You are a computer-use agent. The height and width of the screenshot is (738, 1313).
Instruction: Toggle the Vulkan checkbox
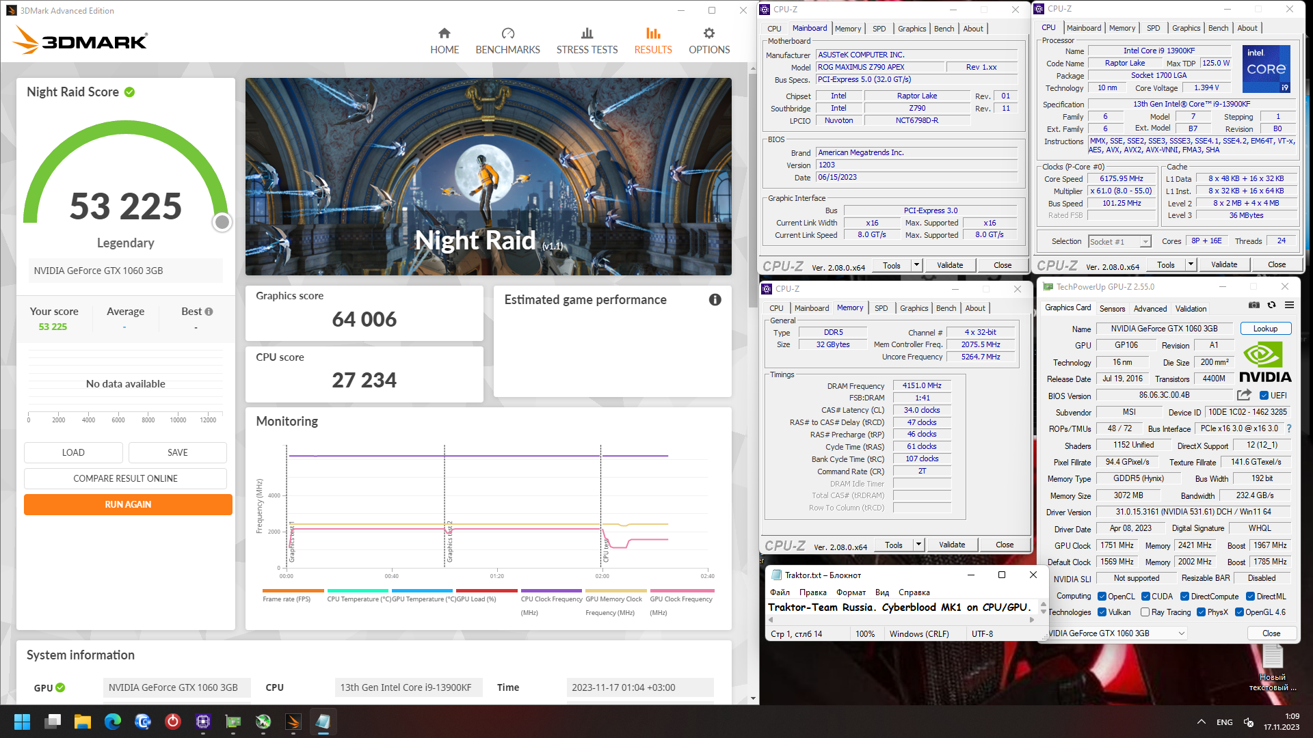1102,612
